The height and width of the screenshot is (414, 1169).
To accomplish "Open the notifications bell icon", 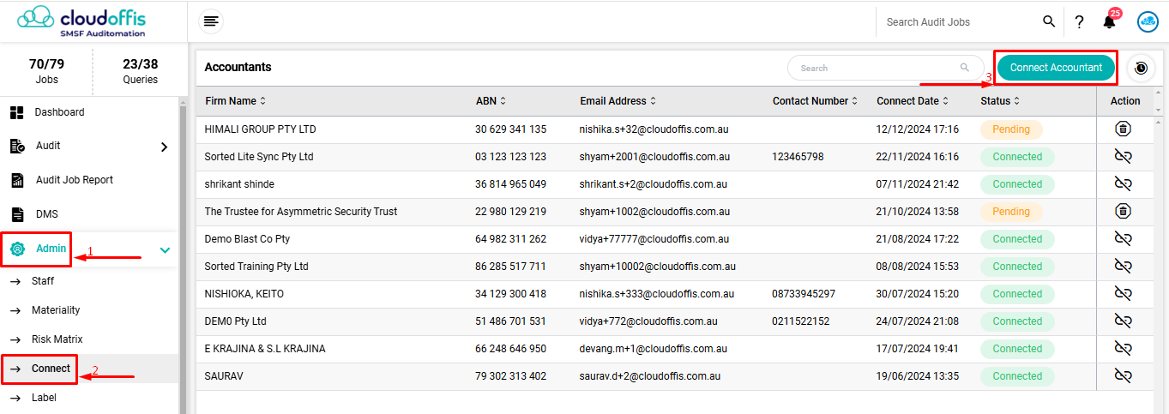I will click(x=1109, y=22).
